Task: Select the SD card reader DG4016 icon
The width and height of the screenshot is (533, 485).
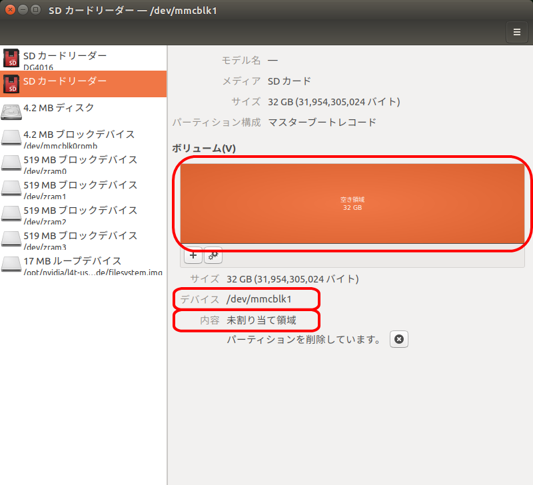Action: point(11,58)
